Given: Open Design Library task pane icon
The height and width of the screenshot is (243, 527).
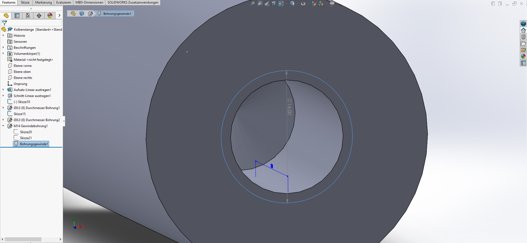Looking at the screenshot, I should [523, 37].
